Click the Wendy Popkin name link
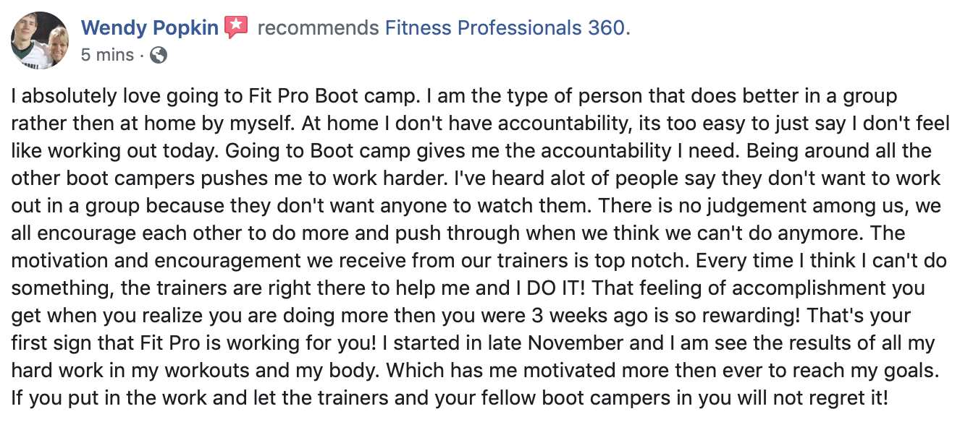The width and height of the screenshot is (960, 422). click(x=150, y=28)
